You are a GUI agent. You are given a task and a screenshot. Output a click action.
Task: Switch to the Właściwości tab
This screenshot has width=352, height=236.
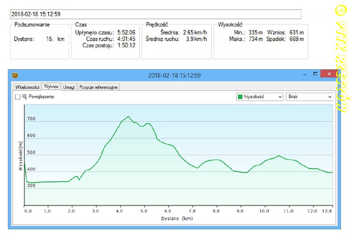point(27,87)
